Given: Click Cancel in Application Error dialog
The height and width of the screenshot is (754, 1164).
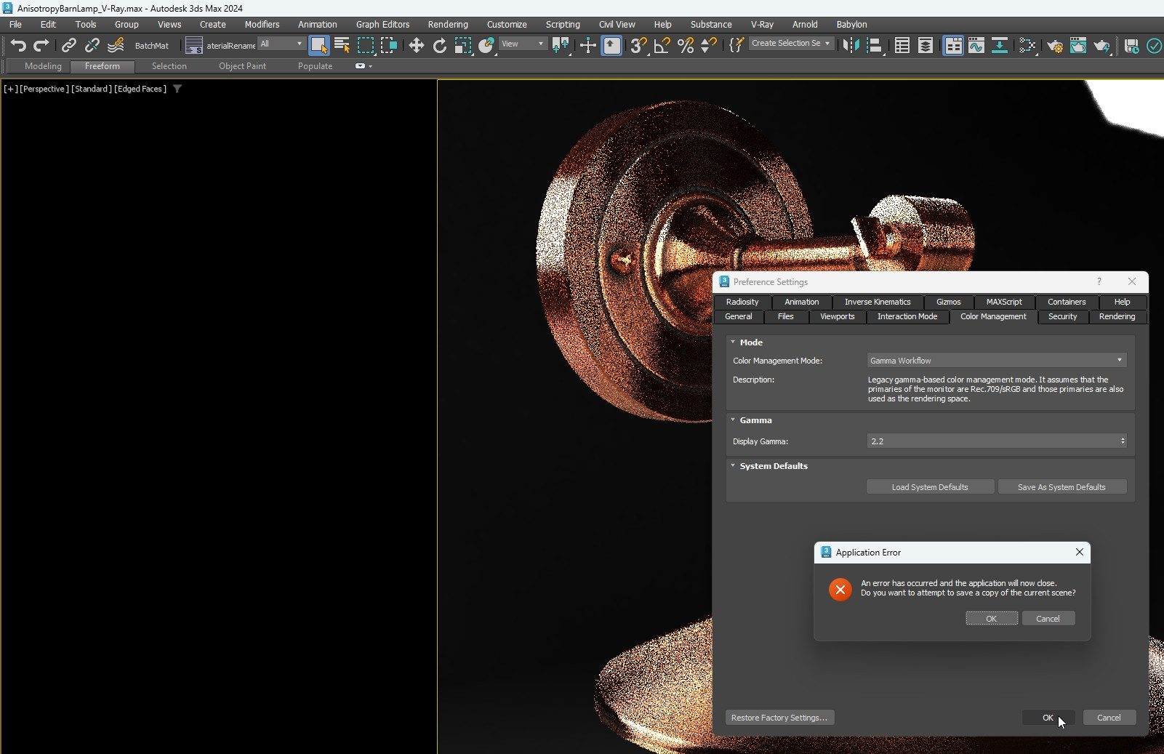Looking at the screenshot, I should click(1048, 618).
